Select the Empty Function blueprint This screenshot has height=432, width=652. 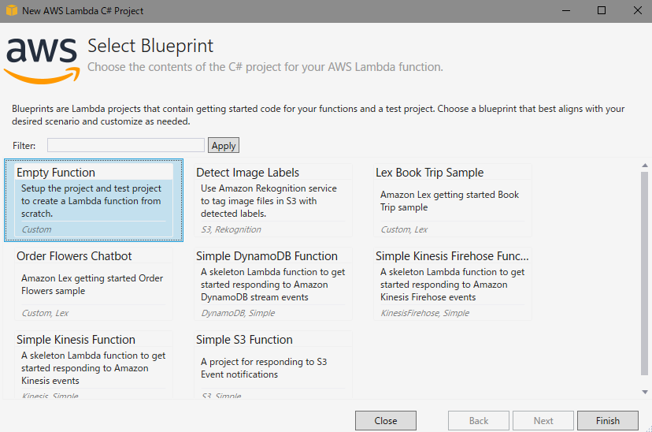click(x=94, y=200)
